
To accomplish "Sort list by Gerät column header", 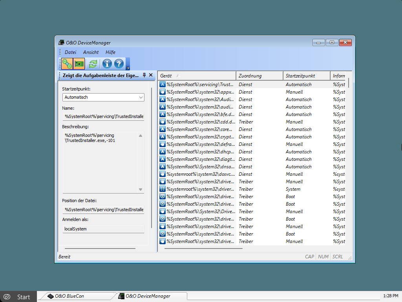I will [196, 76].
